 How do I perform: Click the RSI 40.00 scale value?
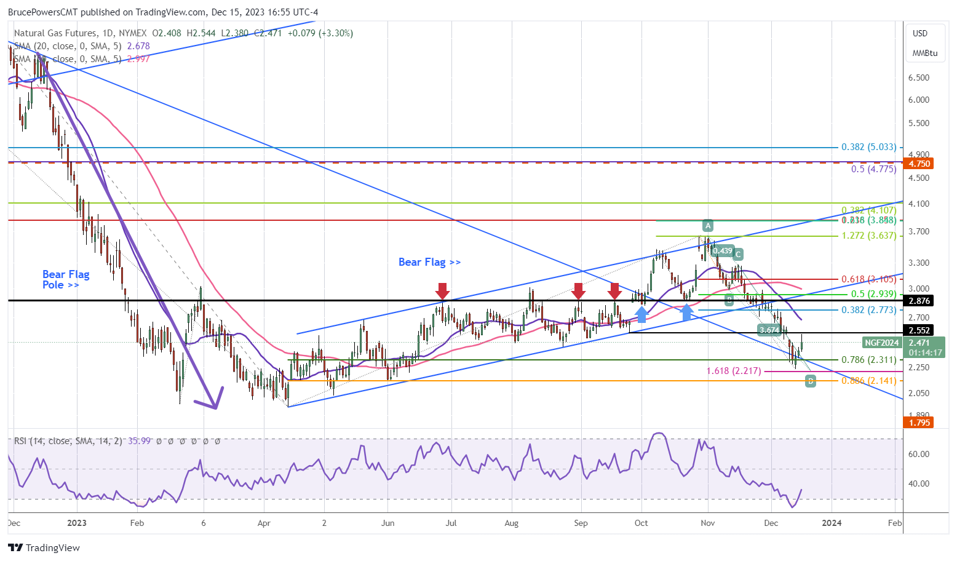pos(919,483)
